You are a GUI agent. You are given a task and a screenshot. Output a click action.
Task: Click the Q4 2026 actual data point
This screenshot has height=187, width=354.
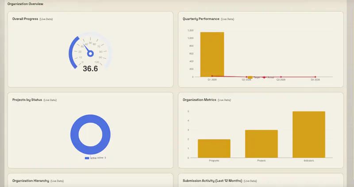click(315, 77)
